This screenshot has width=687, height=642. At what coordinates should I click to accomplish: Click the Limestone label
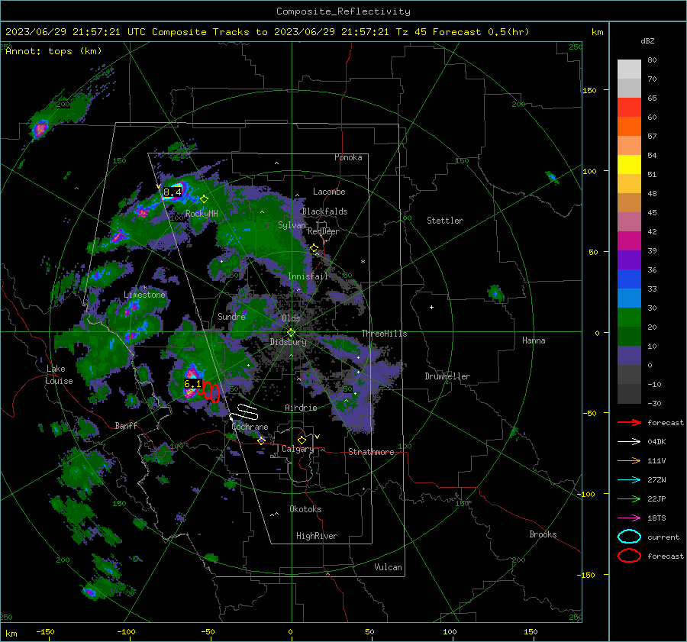144,295
